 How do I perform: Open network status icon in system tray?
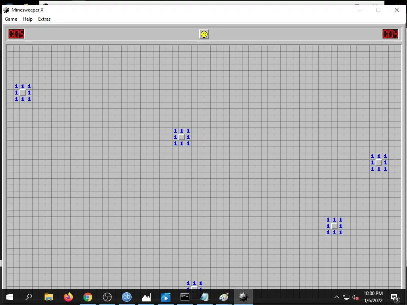pos(346,297)
